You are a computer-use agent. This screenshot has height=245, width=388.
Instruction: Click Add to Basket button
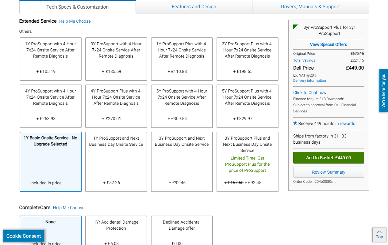pyautogui.click(x=328, y=158)
